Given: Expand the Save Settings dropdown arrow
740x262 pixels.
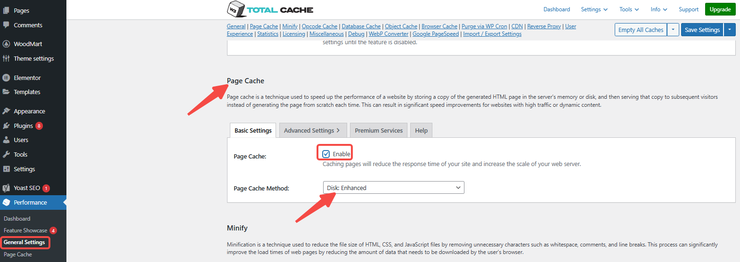Looking at the screenshot, I should [730, 30].
